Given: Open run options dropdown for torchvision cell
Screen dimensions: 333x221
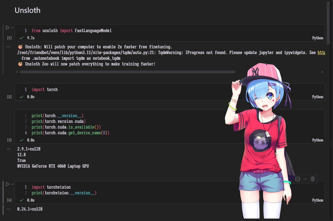Looking at the screenshot, I should (x=12, y=184).
